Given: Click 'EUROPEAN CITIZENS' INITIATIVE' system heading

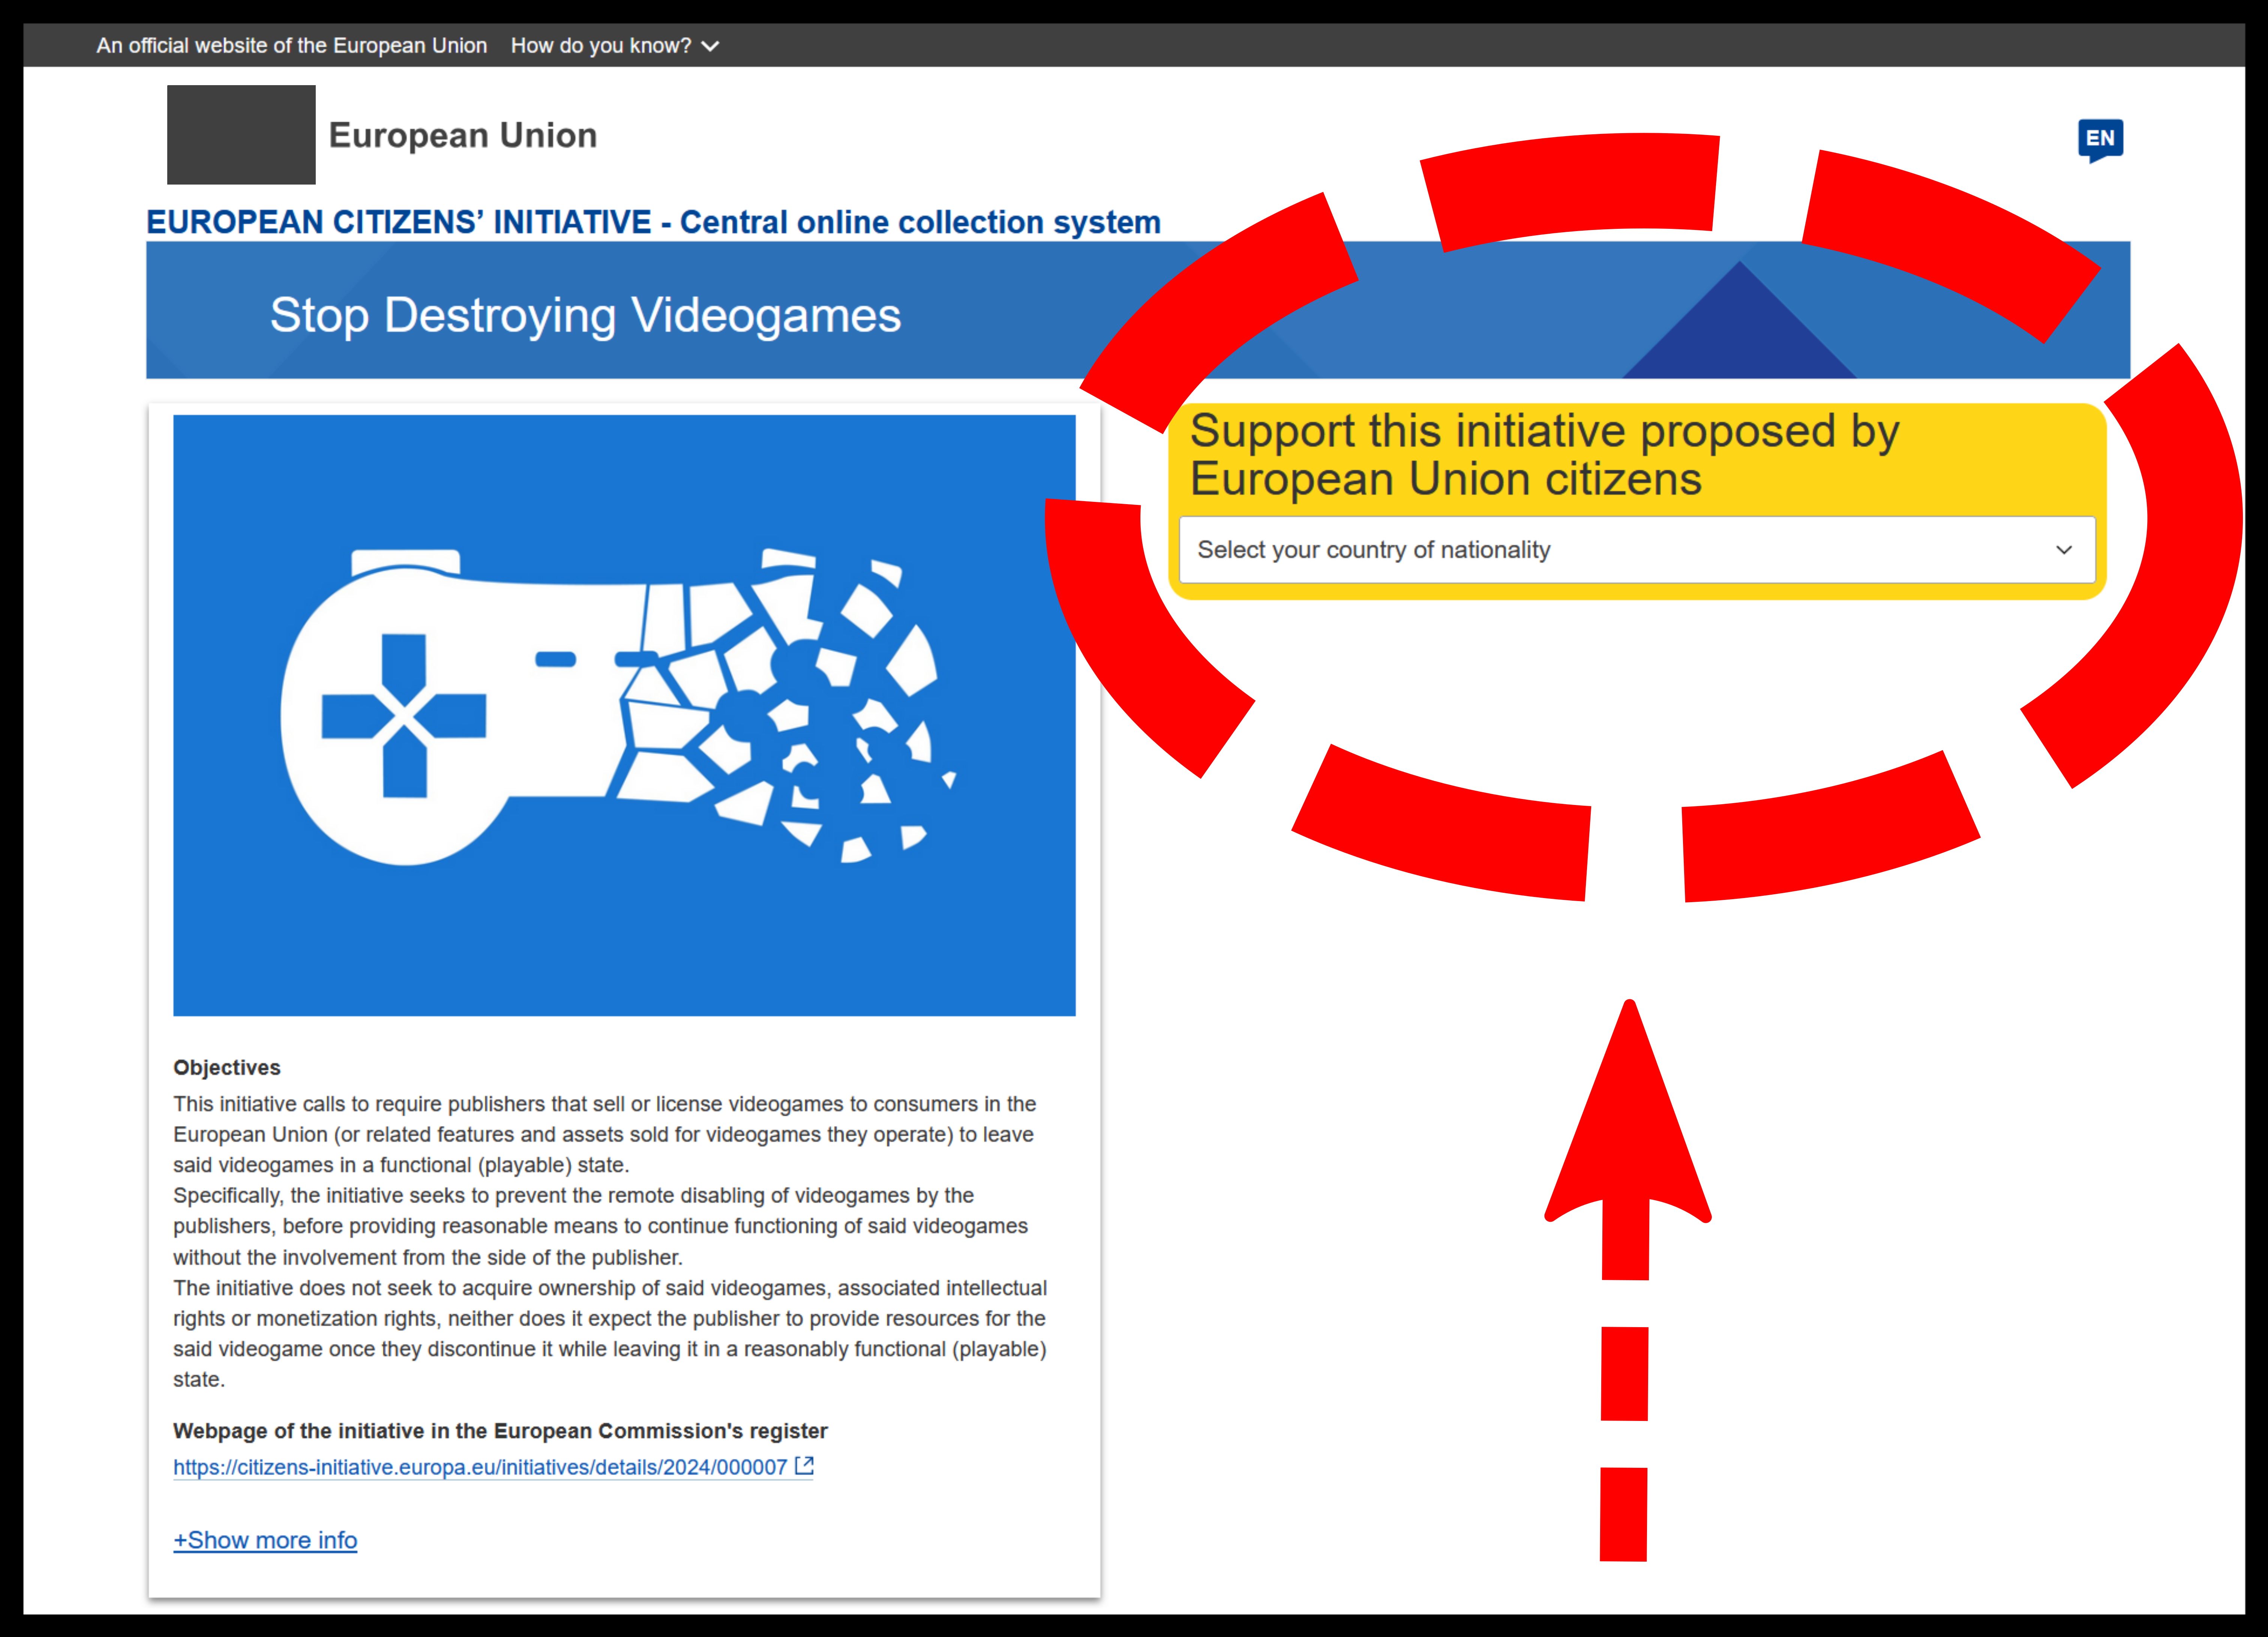Looking at the screenshot, I should pos(654,222).
